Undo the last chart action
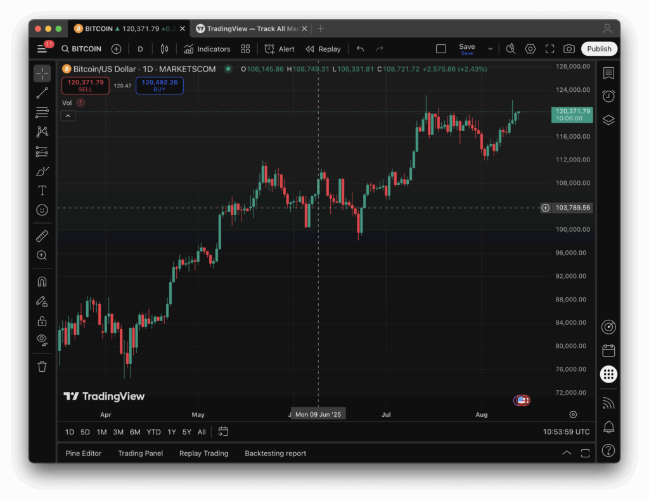Image resolution: width=649 pixels, height=501 pixels. coord(360,49)
